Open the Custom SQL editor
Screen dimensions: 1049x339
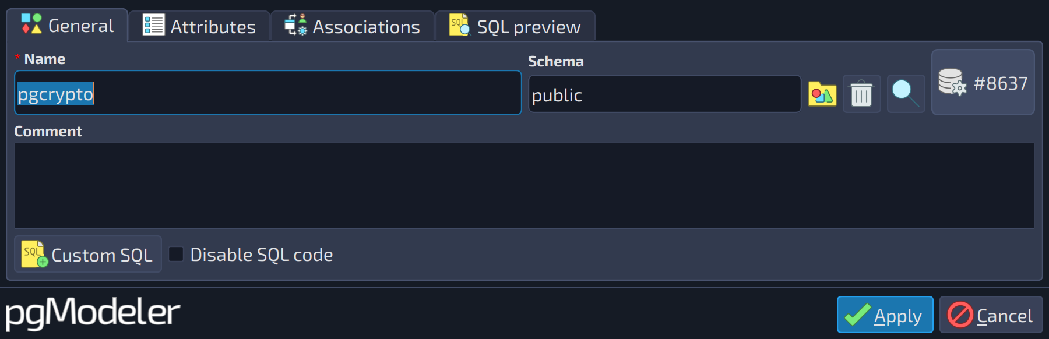coord(87,255)
